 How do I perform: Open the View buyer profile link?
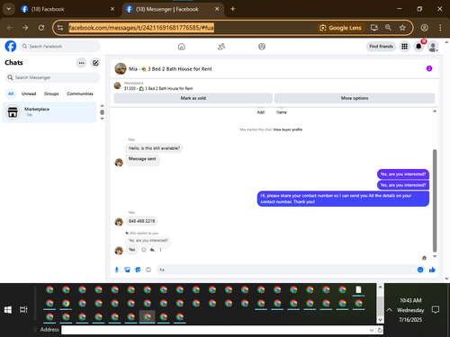tap(287, 129)
